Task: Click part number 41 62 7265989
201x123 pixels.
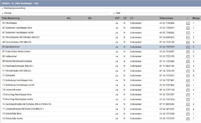Action: (x=167, y=23)
